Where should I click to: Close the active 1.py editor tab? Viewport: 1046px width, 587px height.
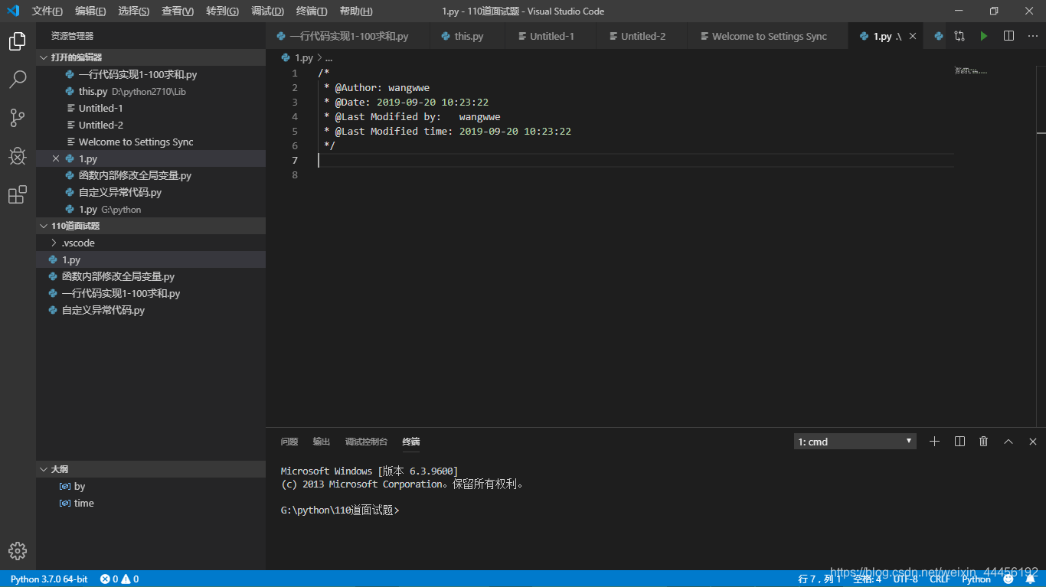pyautogui.click(x=913, y=36)
